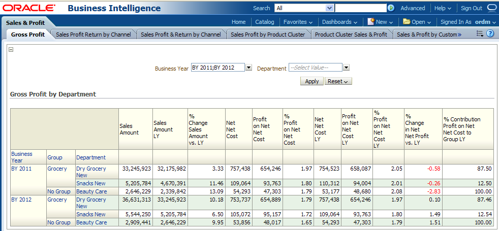Expand the Business Year dropdown arrow
Screen dimensions: 499x231
point(249,68)
